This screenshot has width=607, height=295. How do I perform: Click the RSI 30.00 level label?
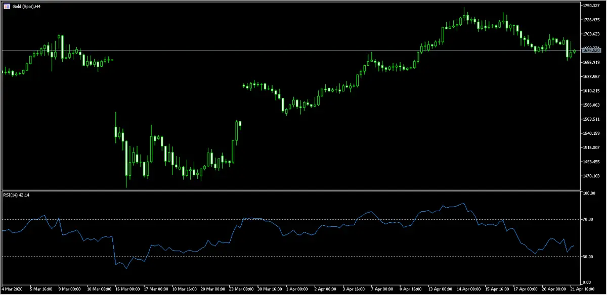[588, 257]
